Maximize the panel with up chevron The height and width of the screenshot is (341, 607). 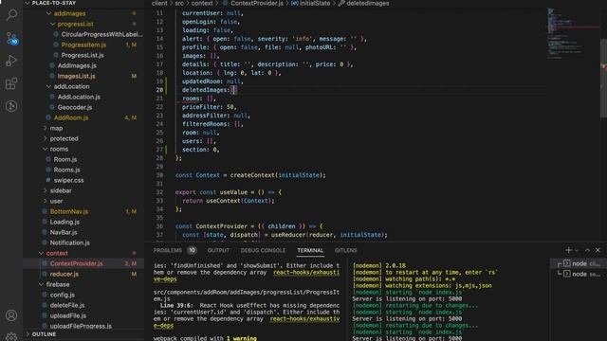coord(587,250)
